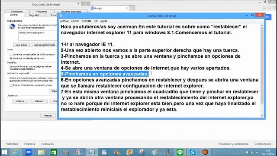277x156 pixels.
Task: Open the Publicidad link on the Google page
Action: click(12, 144)
